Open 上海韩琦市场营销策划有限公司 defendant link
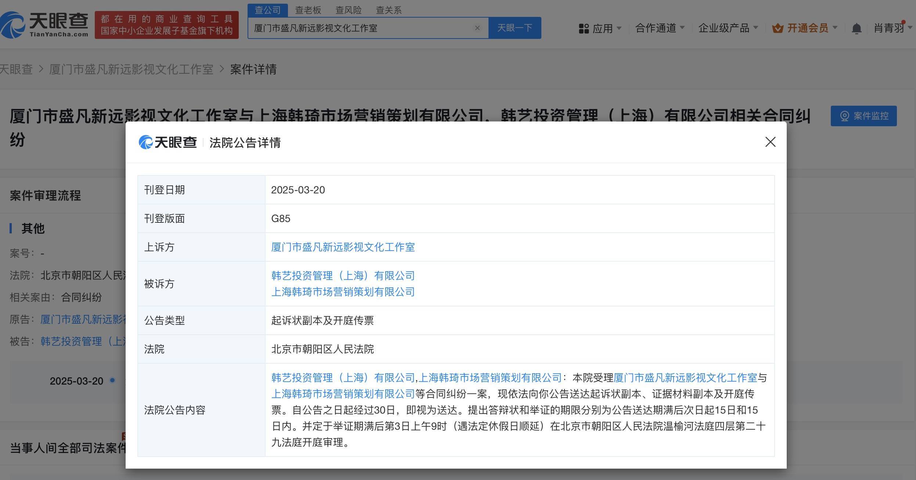This screenshot has height=480, width=916. (x=343, y=292)
